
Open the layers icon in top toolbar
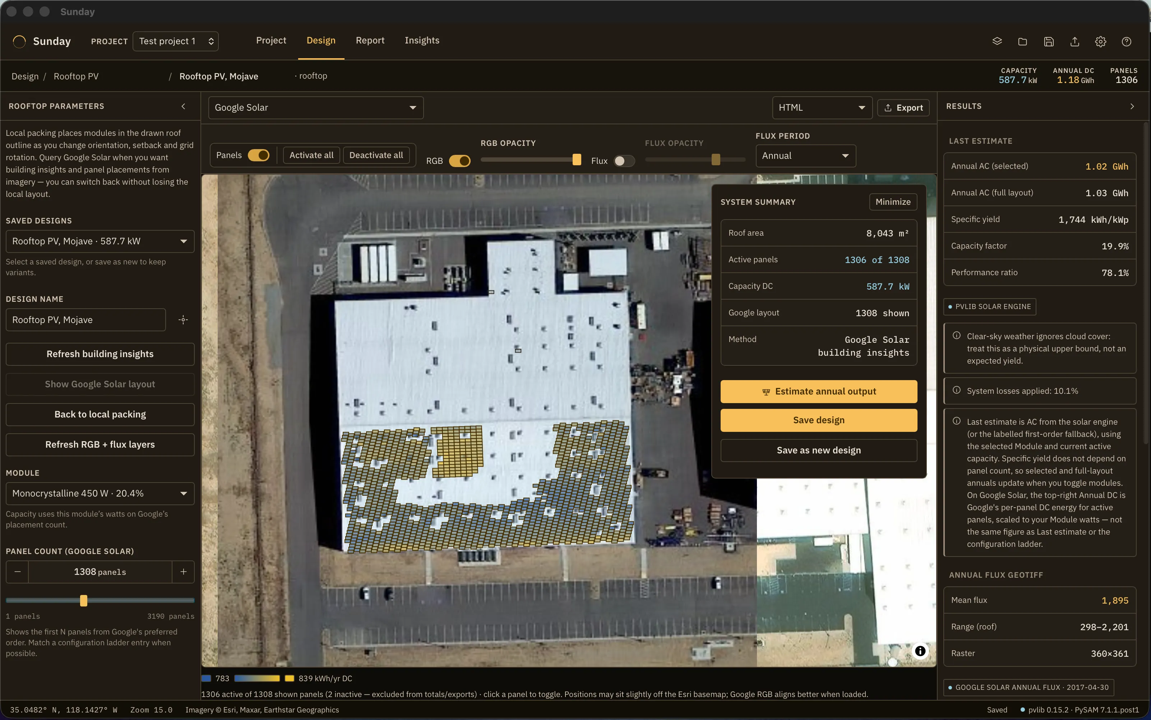(x=997, y=41)
